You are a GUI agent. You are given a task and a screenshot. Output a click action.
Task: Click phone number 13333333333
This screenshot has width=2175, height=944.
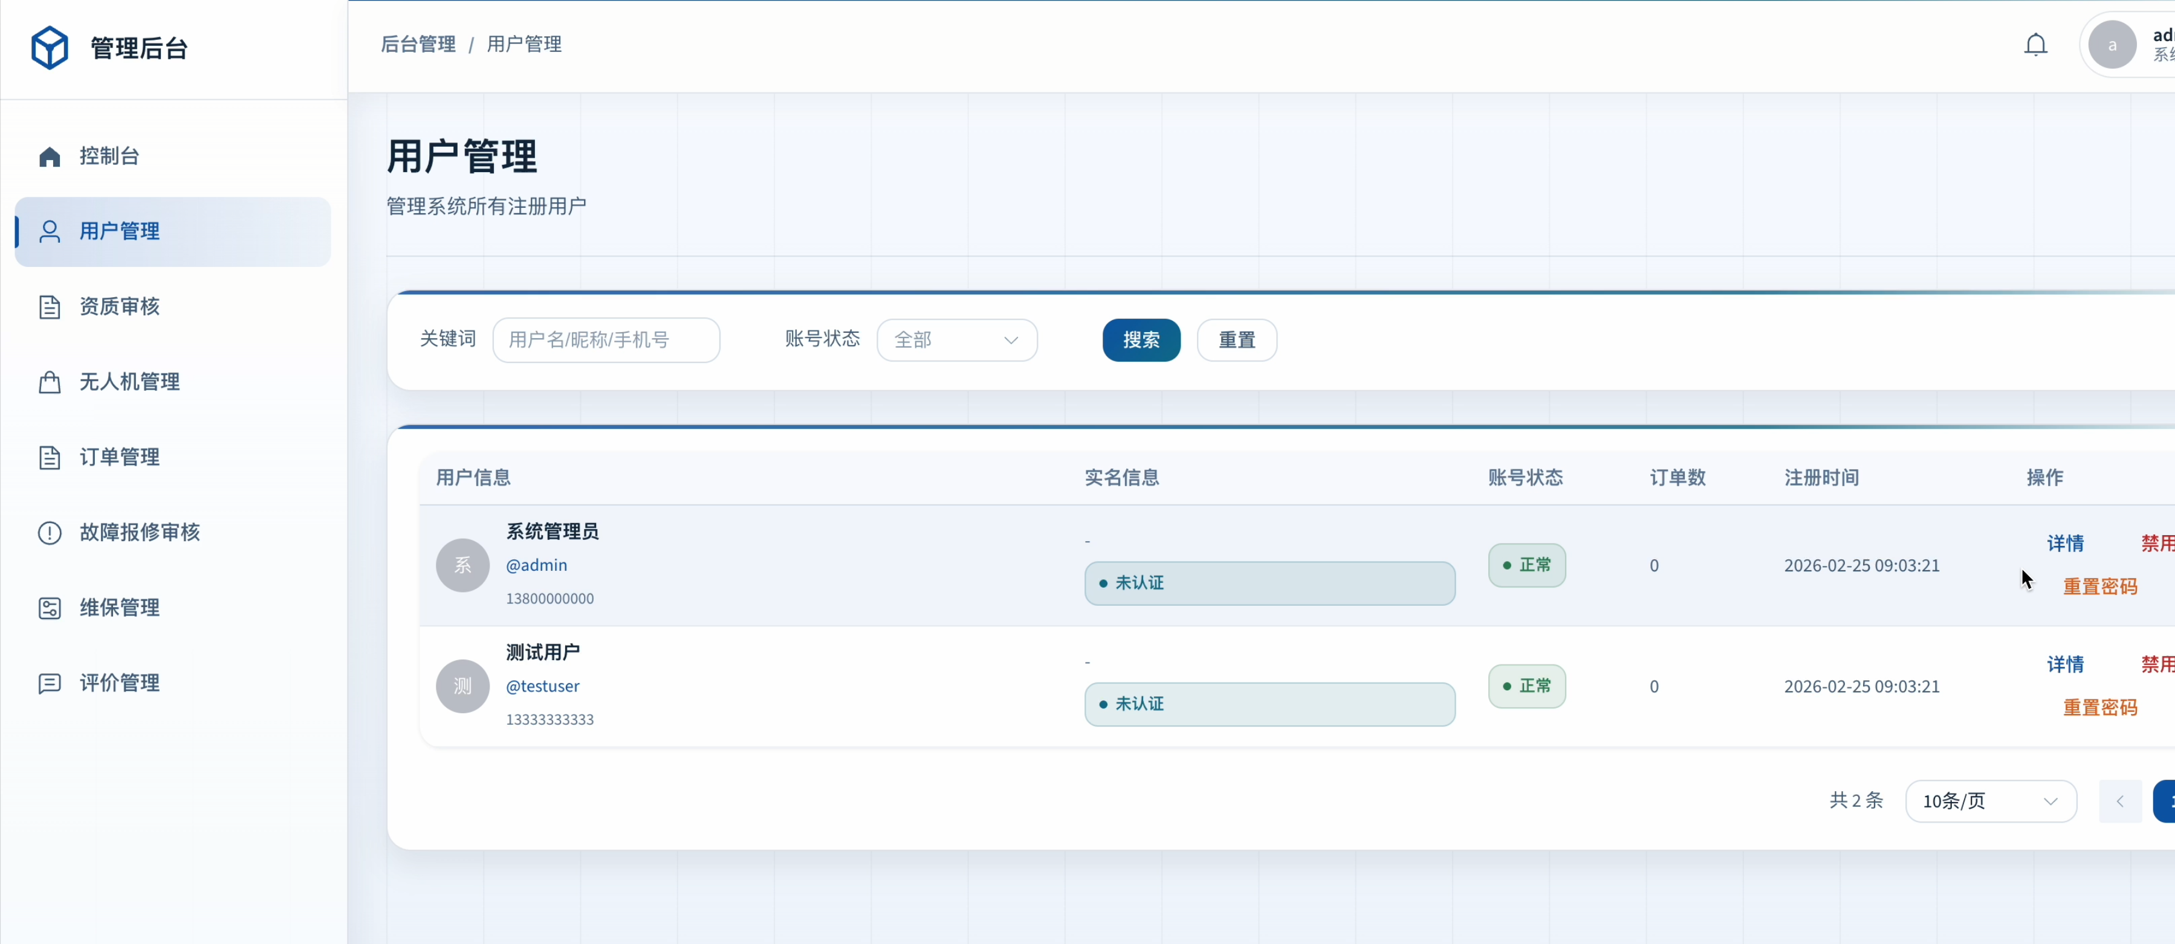click(549, 719)
